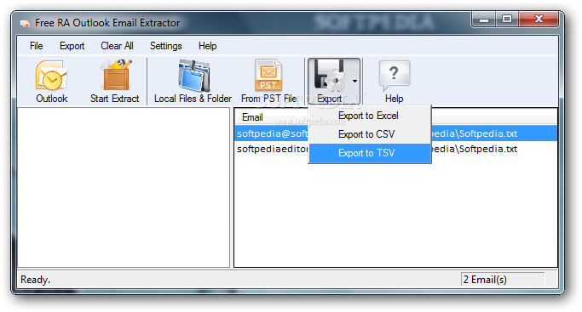Screen dimensions: 582x312
Task: Click Clear All in menu bar
Action: [x=117, y=46]
